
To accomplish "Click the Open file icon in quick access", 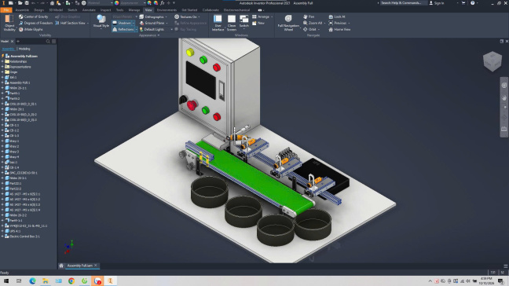I will pos(20,3).
